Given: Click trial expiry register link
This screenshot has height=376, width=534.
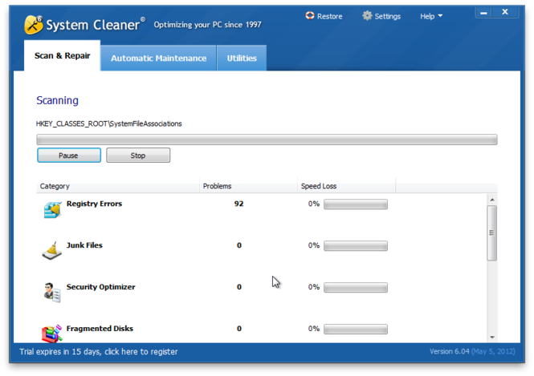Looking at the screenshot, I should point(99,351).
